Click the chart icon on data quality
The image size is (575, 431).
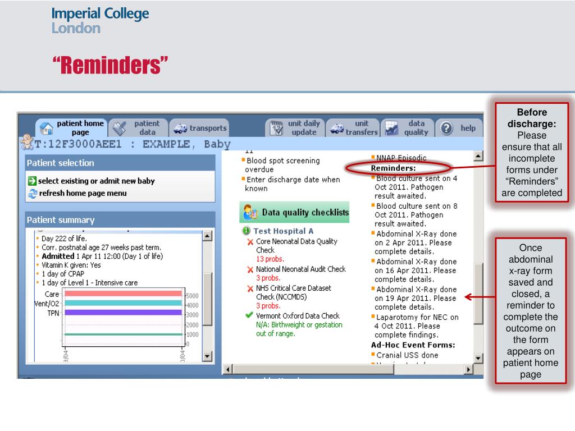[391, 129]
